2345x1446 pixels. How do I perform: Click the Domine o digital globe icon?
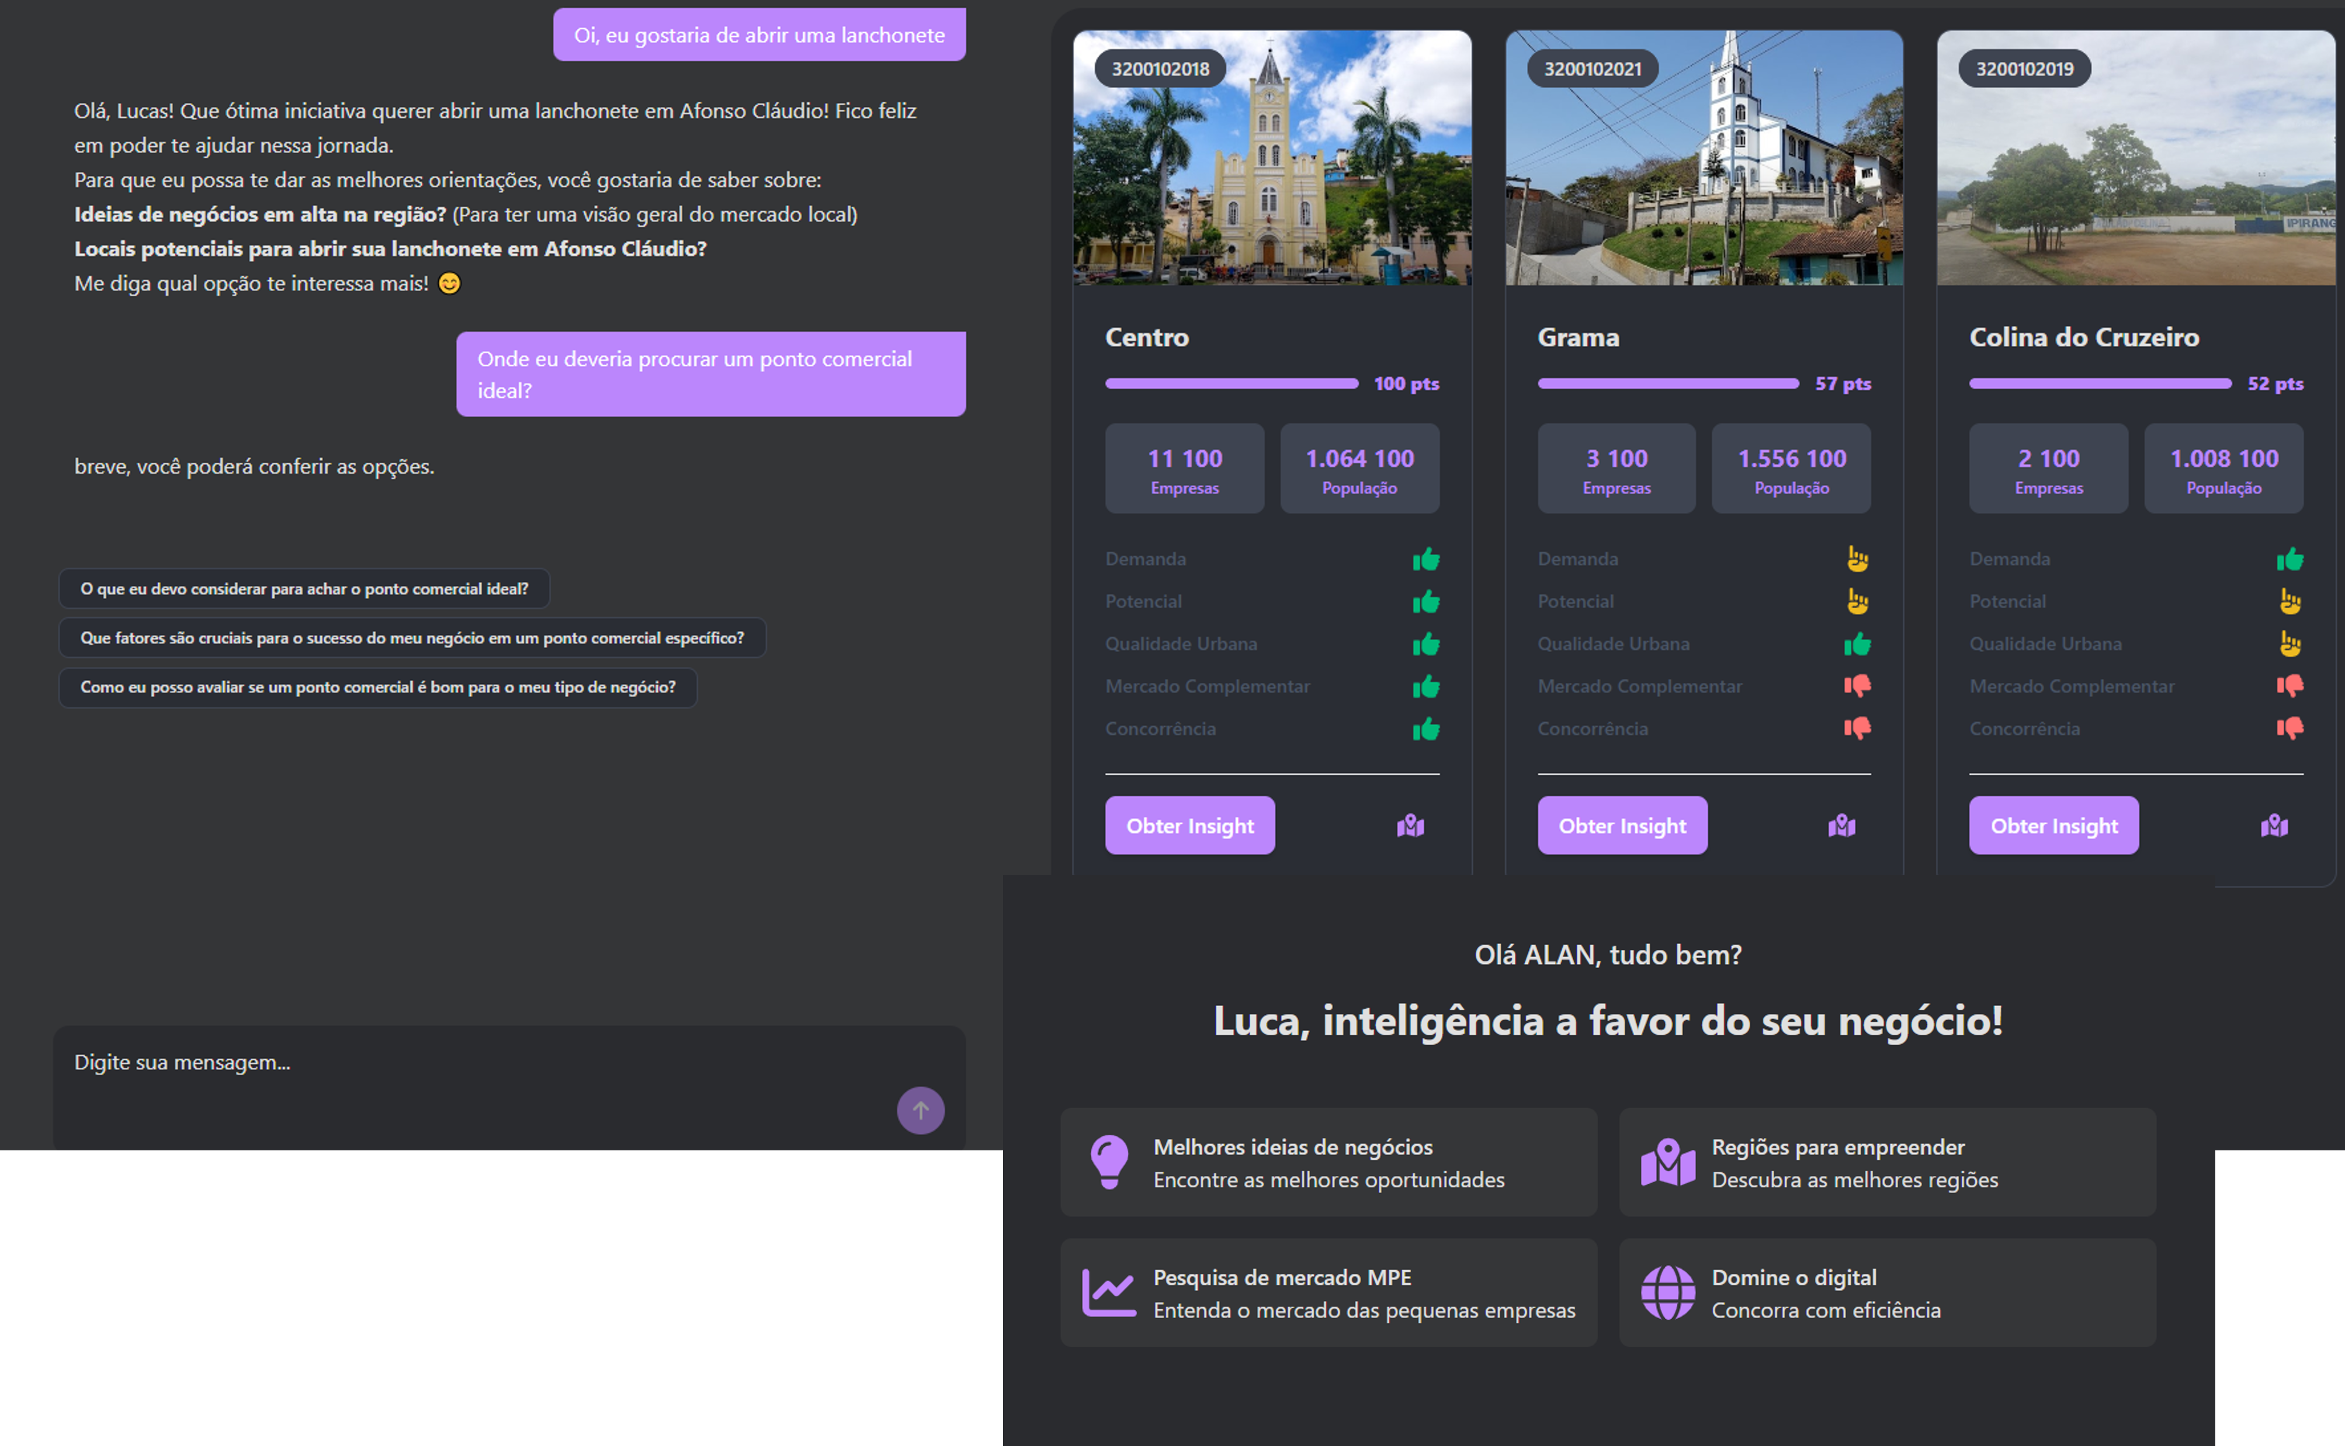1667,1293
